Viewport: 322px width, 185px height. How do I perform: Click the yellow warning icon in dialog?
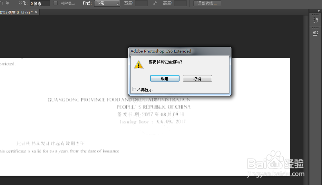point(139,65)
